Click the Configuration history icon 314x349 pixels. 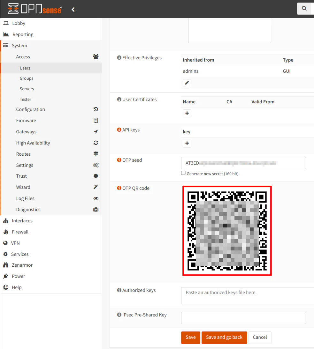(x=96, y=109)
